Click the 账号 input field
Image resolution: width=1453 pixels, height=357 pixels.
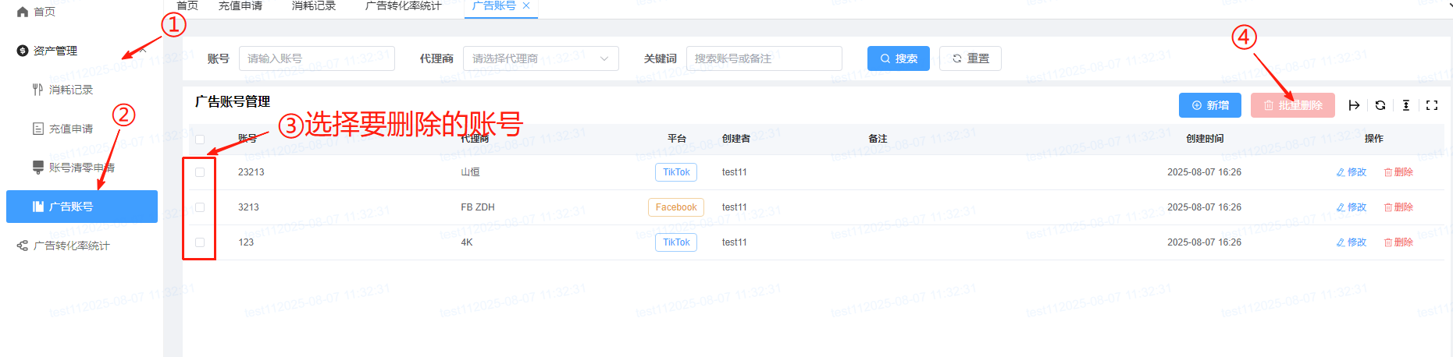(x=316, y=58)
